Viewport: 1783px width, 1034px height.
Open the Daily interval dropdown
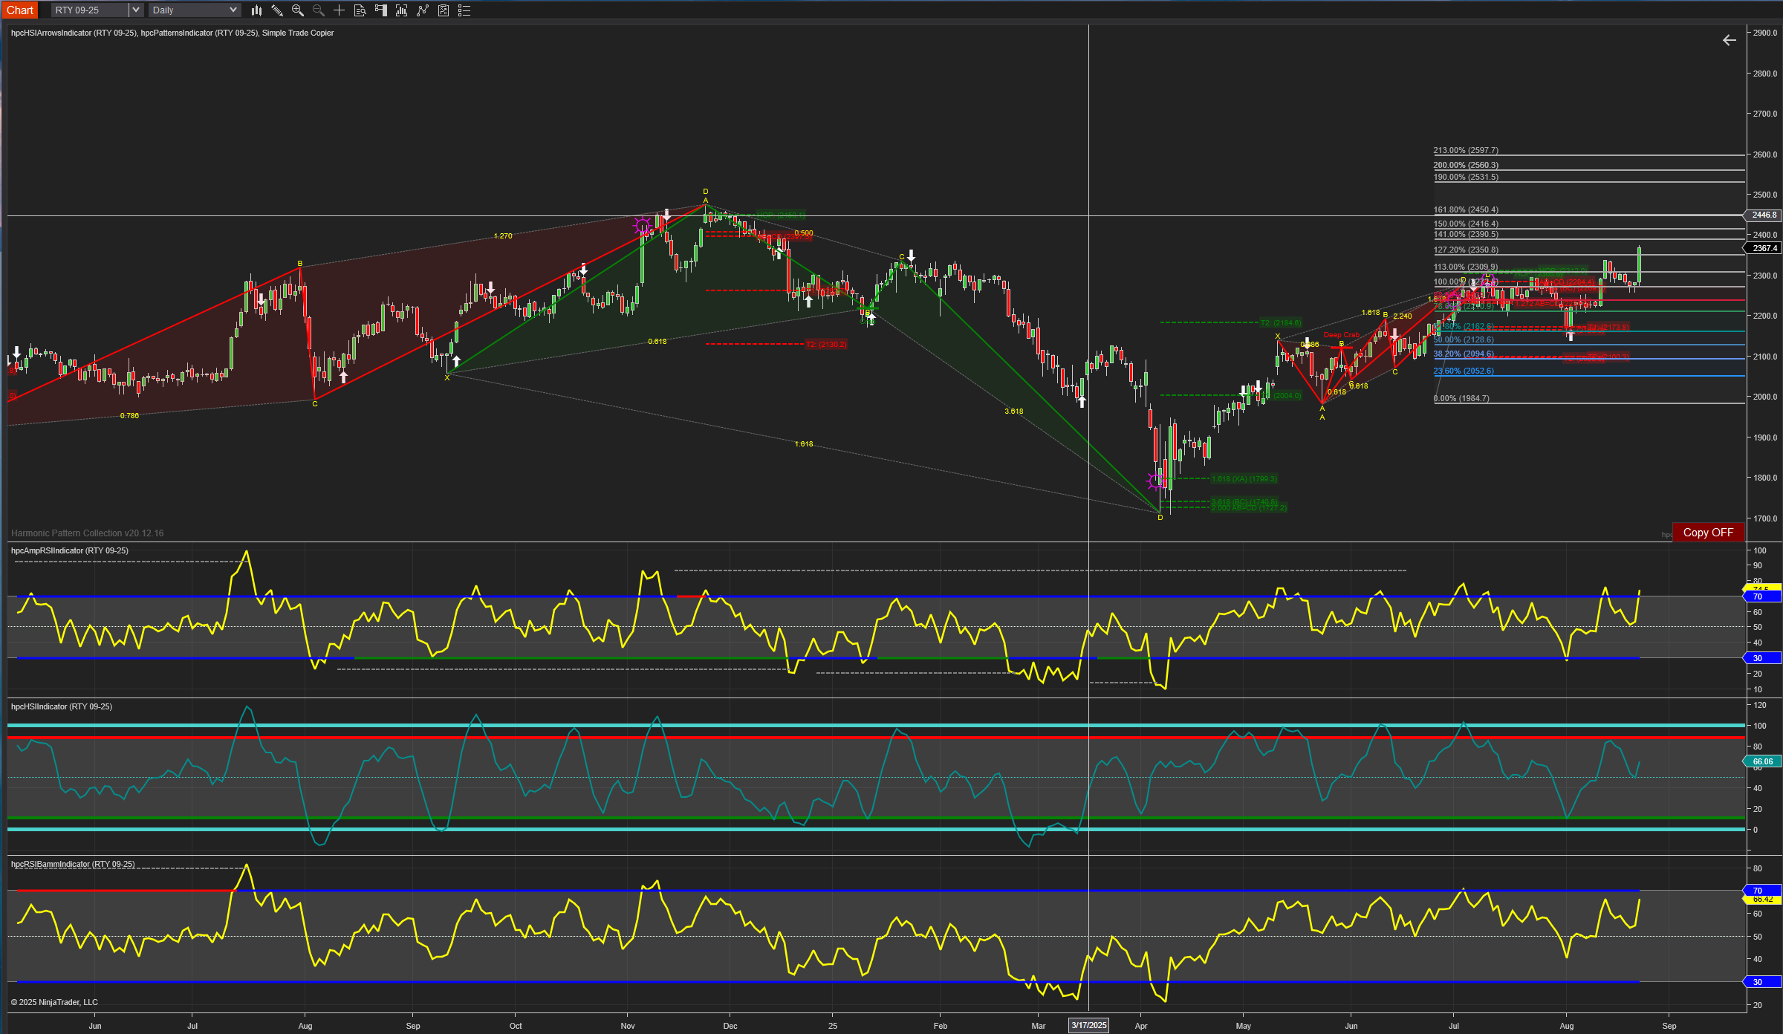click(x=194, y=10)
